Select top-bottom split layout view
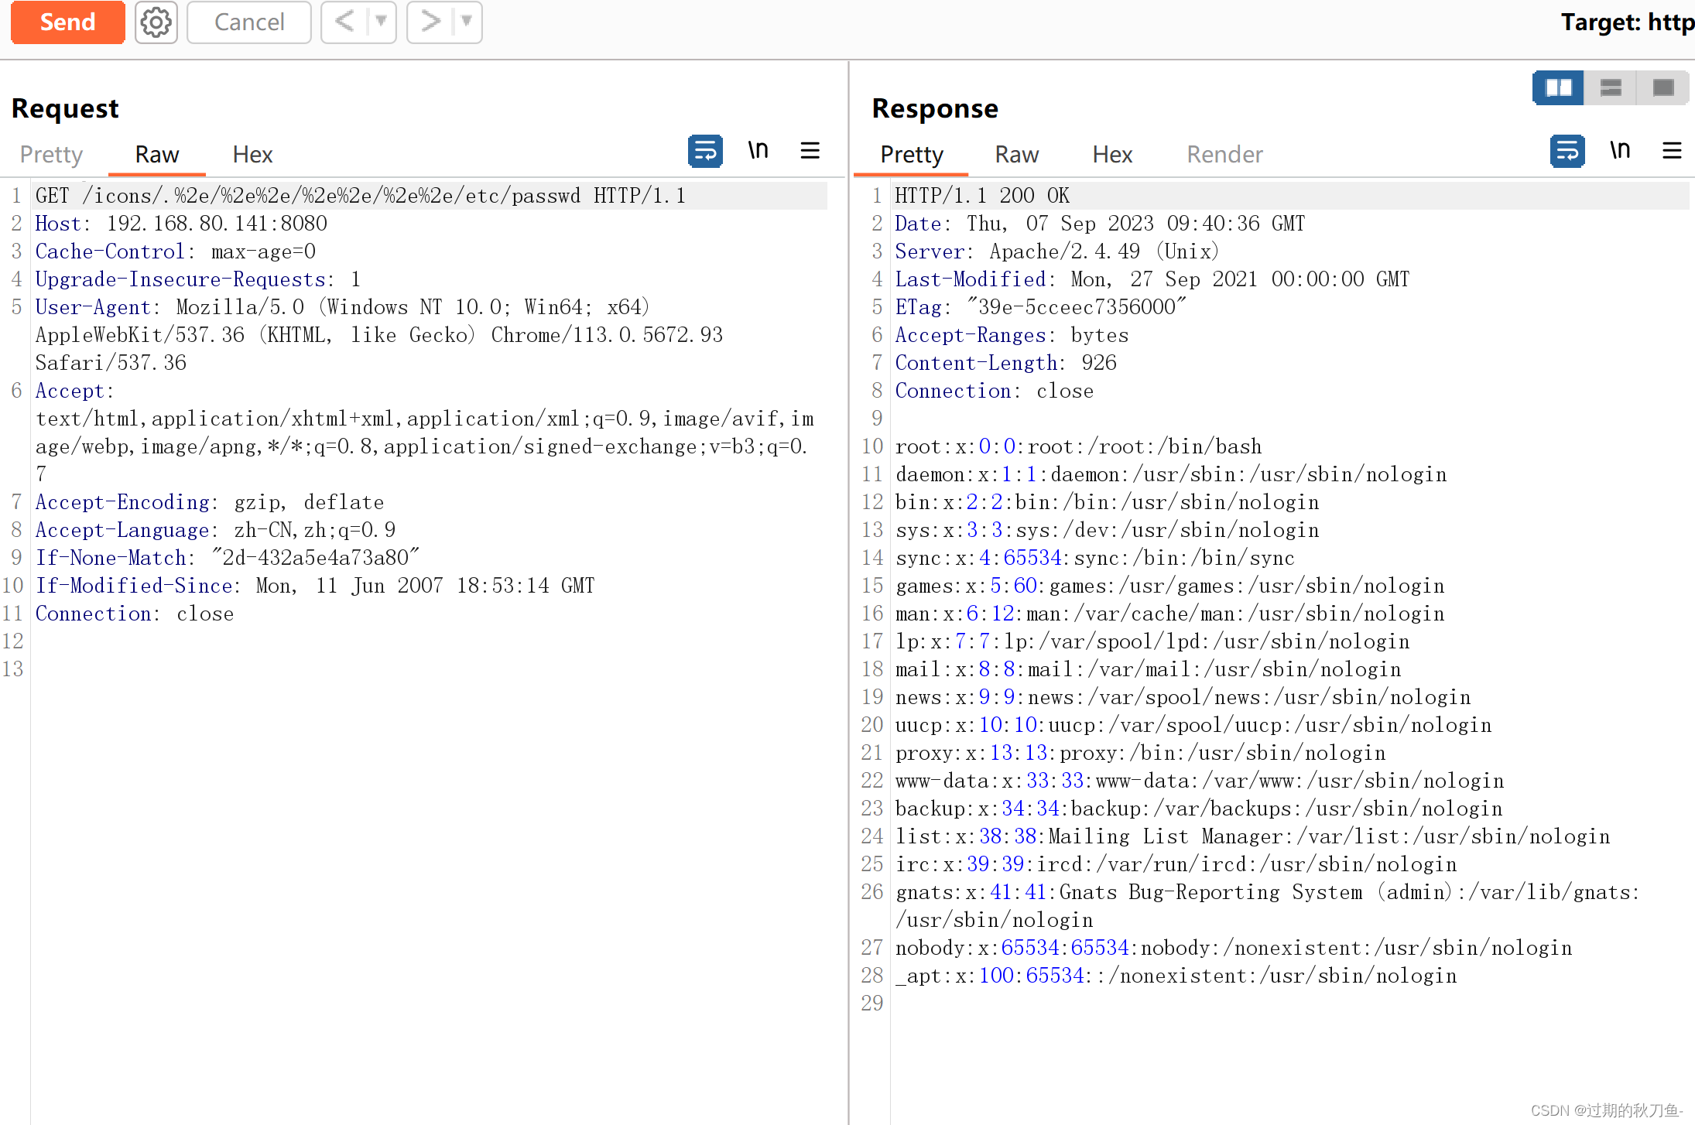 [x=1611, y=87]
